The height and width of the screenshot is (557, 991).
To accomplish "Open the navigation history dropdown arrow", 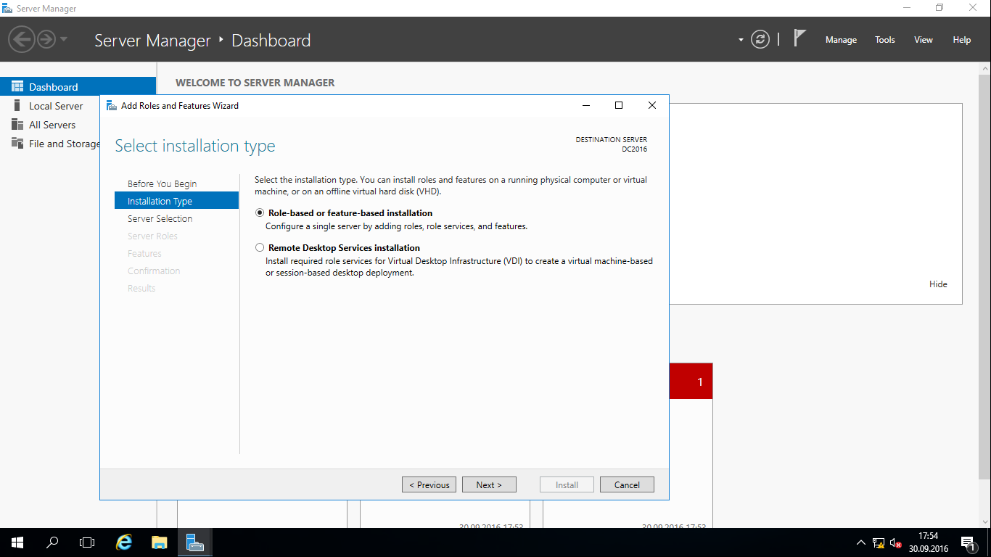I will tap(64, 38).
